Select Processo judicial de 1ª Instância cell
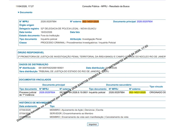This screenshot has height=131, width=175. click(x=28, y=94)
